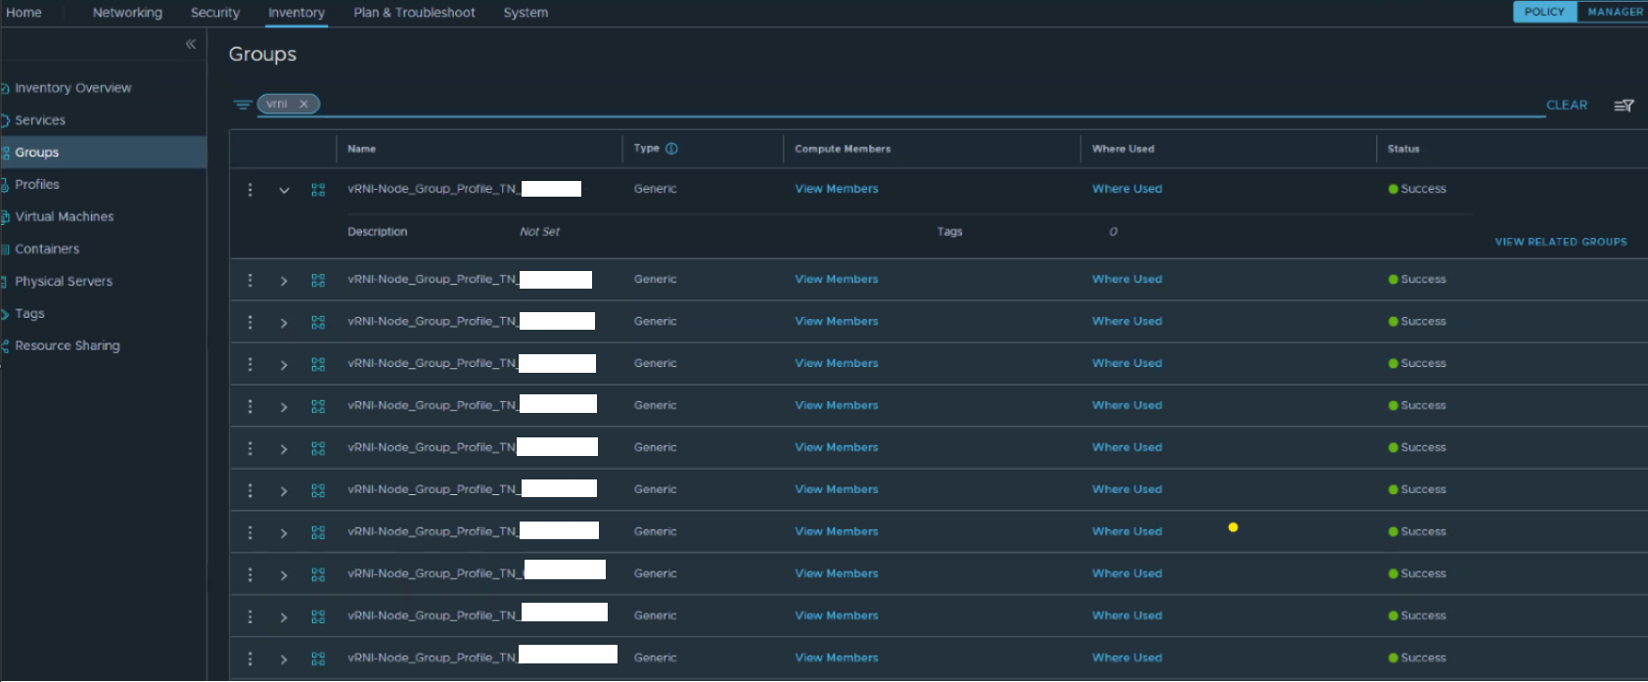The image size is (1648, 682).
Task: Collapse the left sidebar with double chevron
Action: pyautogui.click(x=191, y=44)
